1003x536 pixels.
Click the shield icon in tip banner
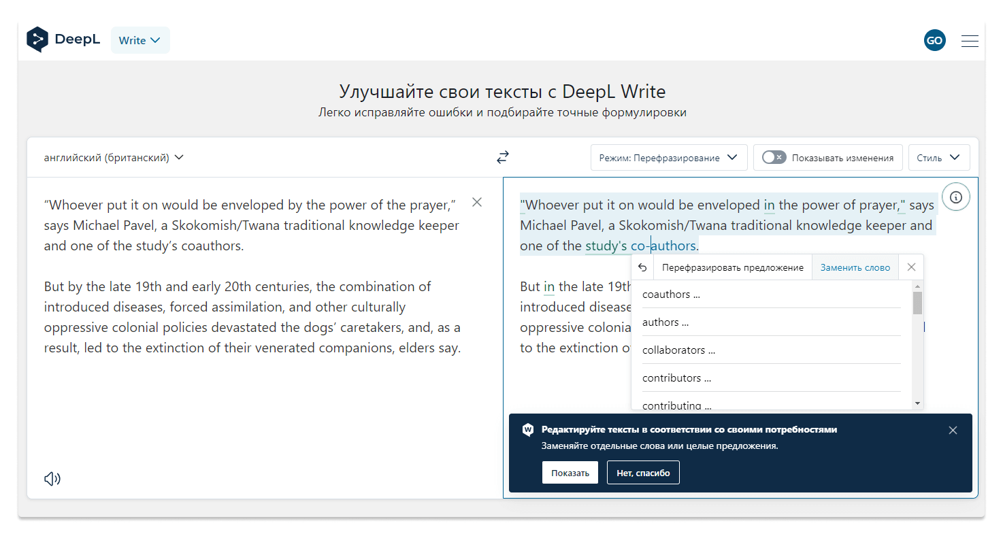(527, 430)
